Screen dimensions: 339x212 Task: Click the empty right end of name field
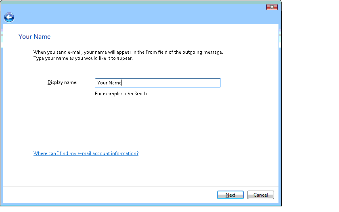pyautogui.click(x=202, y=83)
